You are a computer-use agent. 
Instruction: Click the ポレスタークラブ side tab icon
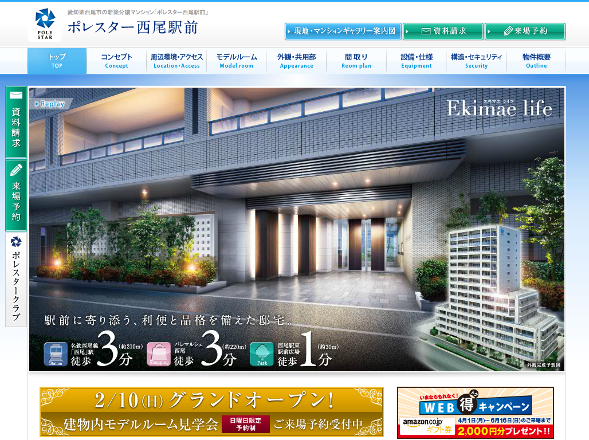pos(16,242)
